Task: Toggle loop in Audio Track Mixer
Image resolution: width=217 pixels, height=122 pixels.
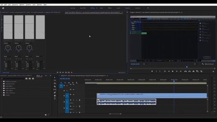Action: [x=69, y=72]
